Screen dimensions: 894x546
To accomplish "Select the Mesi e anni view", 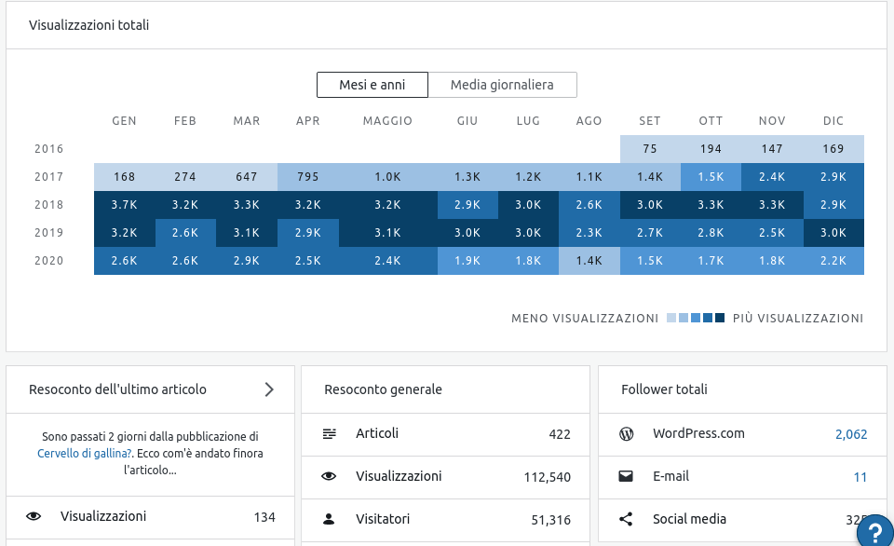I will coord(372,85).
